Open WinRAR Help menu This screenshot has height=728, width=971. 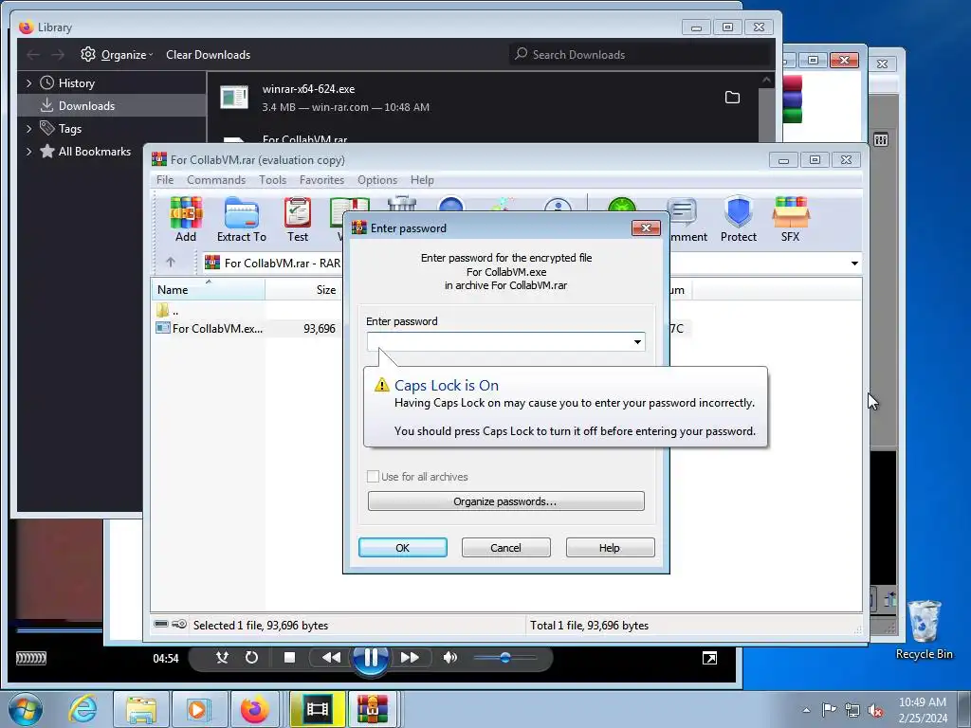pyautogui.click(x=422, y=180)
